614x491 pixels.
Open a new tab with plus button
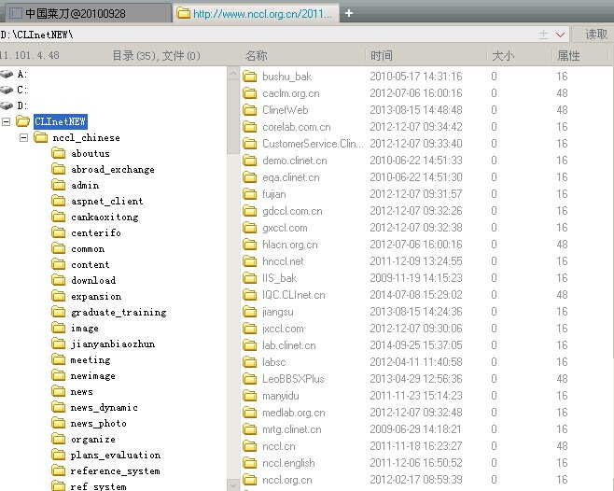pyautogui.click(x=349, y=13)
